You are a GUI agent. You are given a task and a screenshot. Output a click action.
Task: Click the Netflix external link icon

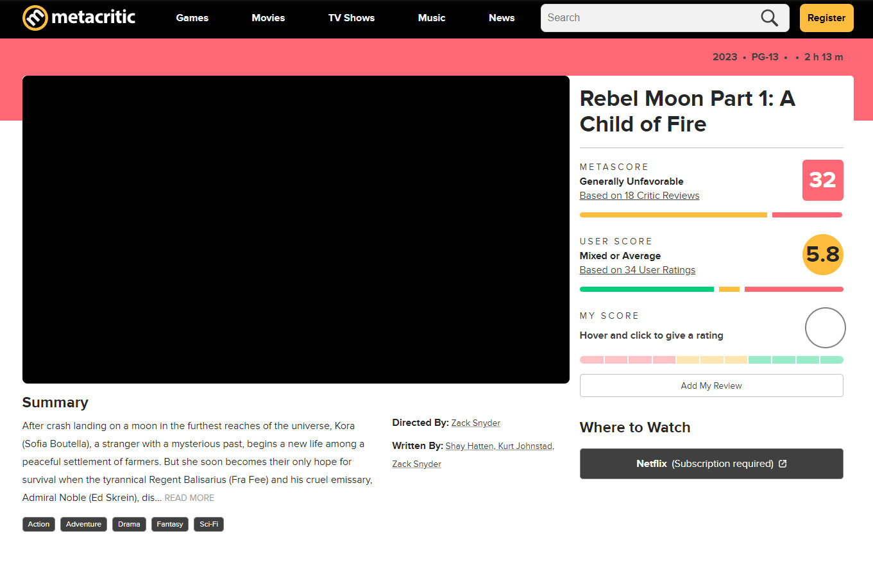tap(783, 464)
